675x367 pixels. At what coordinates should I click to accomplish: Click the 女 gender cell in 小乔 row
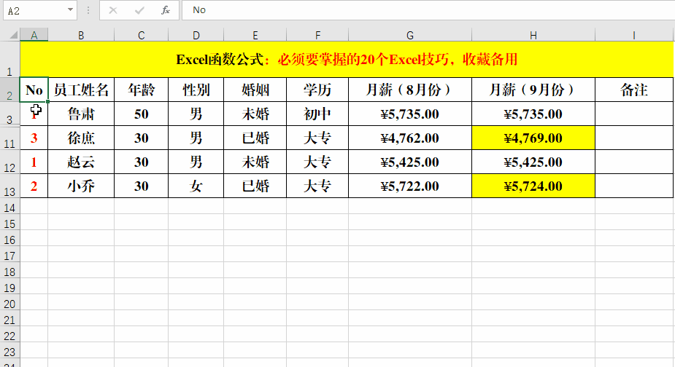pyautogui.click(x=196, y=186)
